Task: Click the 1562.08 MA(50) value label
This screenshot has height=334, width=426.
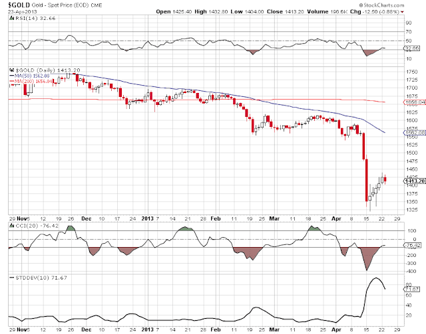Action: [415, 133]
